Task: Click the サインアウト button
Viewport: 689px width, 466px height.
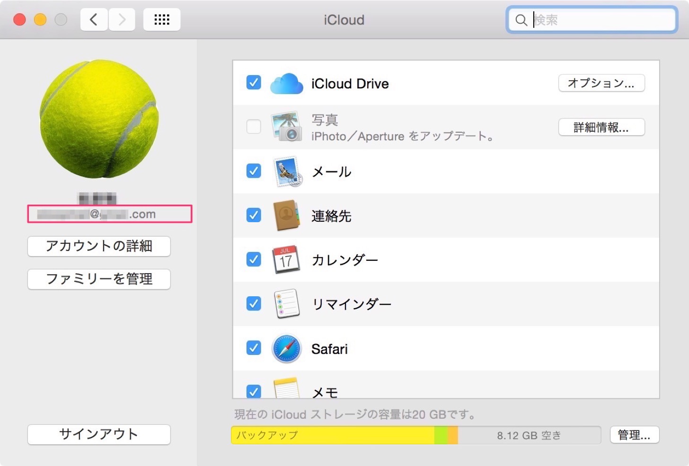Action: 99,434
